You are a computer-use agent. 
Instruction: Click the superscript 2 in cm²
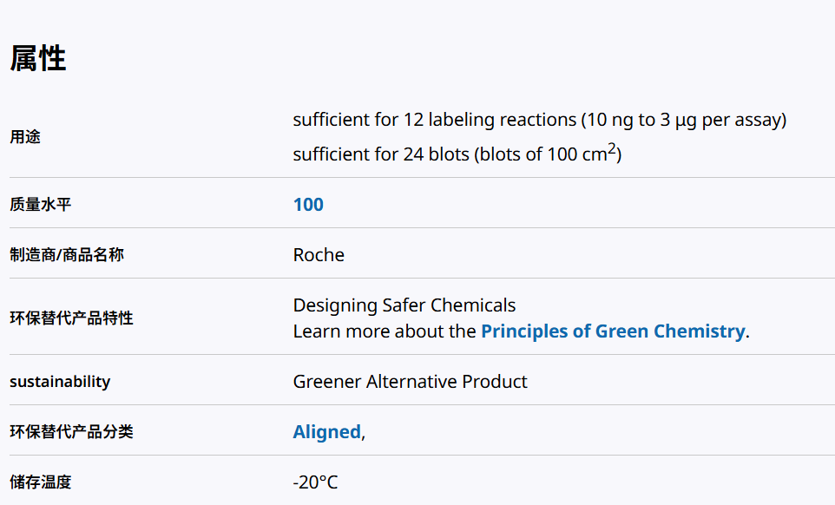point(612,149)
